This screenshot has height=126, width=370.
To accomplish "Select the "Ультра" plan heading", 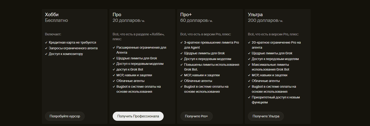I will [256, 14].
